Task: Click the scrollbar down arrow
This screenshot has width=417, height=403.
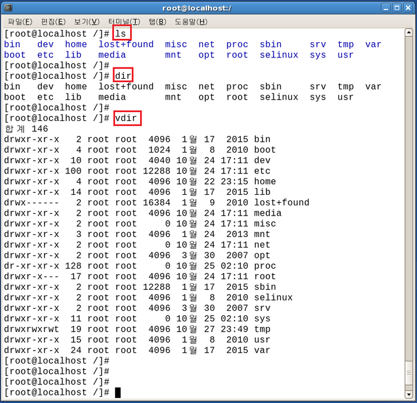Action: pos(409,394)
